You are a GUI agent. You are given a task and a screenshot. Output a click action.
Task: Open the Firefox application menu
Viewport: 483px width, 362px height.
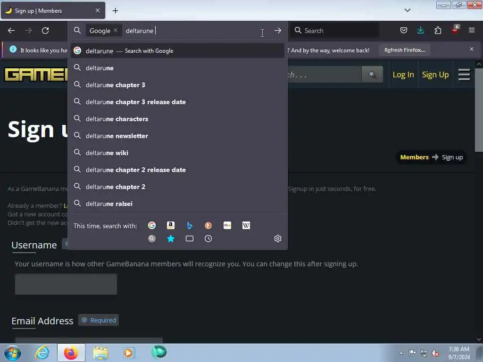472,30
